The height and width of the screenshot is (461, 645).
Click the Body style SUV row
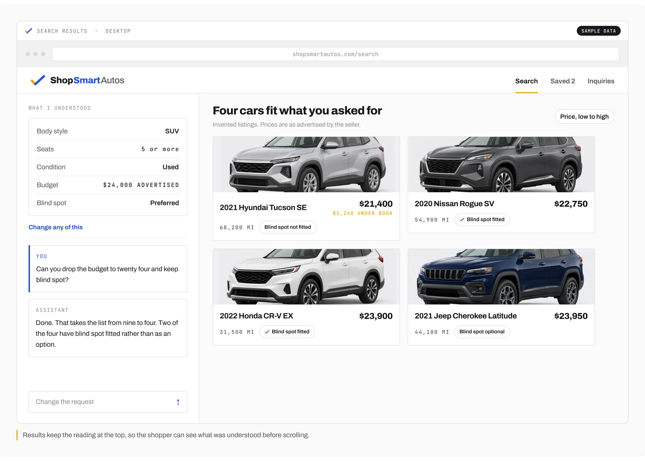108,131
